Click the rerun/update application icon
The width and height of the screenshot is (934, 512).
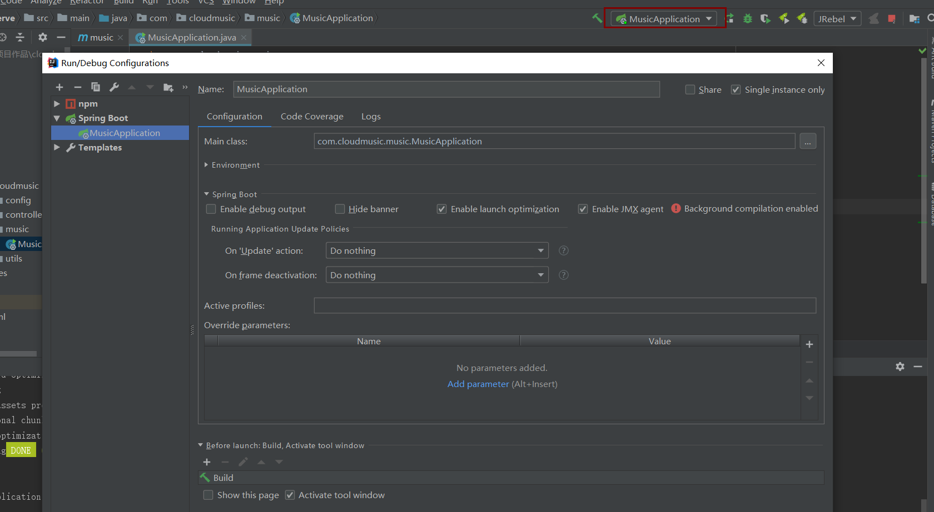pos(730,19)
